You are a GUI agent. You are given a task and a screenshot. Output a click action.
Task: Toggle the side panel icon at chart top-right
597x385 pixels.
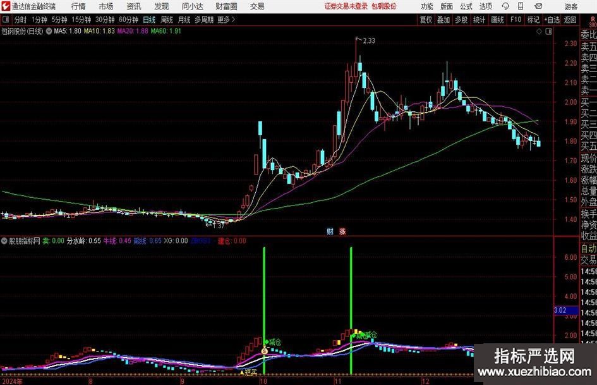tap(548, 31)
